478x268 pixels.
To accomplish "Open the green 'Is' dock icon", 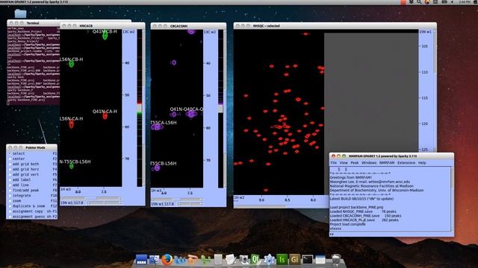I will click(x=282, y=260).
